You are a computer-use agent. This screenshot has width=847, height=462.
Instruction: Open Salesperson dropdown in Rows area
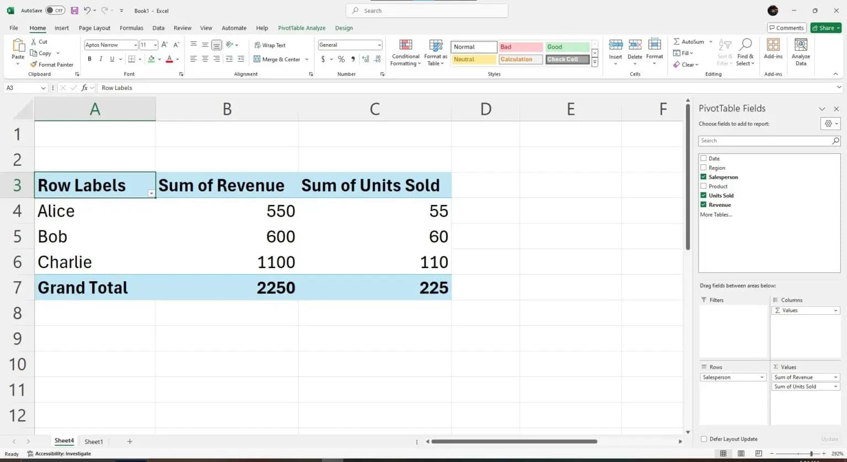(762, 377)
